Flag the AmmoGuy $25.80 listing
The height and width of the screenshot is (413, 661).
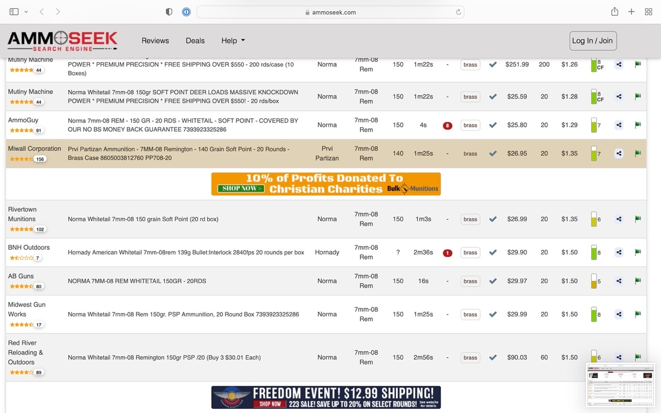[638, 124]
